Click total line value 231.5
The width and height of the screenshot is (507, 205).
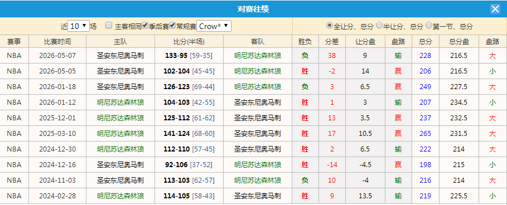[x=459, y=133]
